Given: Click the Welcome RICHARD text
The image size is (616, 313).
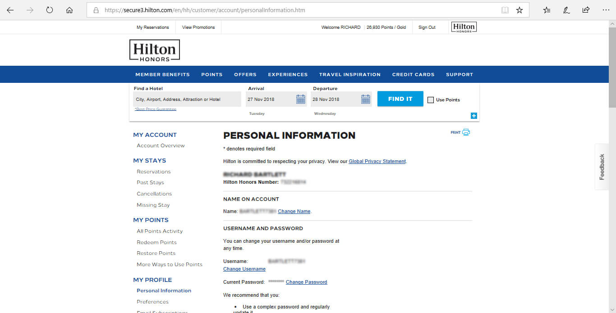Looking at the screenshot, I should pyautogui.click(x=341, y=27).
